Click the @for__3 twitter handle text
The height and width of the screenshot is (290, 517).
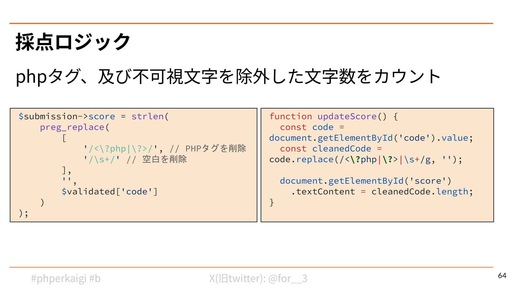pyautogui.click(x=288, y=278)
